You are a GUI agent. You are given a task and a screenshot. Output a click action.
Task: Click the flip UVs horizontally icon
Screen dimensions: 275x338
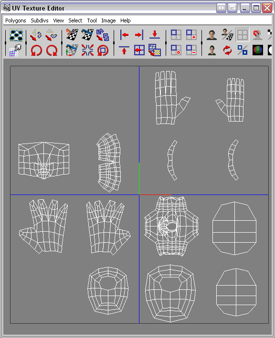pos(36,35)
